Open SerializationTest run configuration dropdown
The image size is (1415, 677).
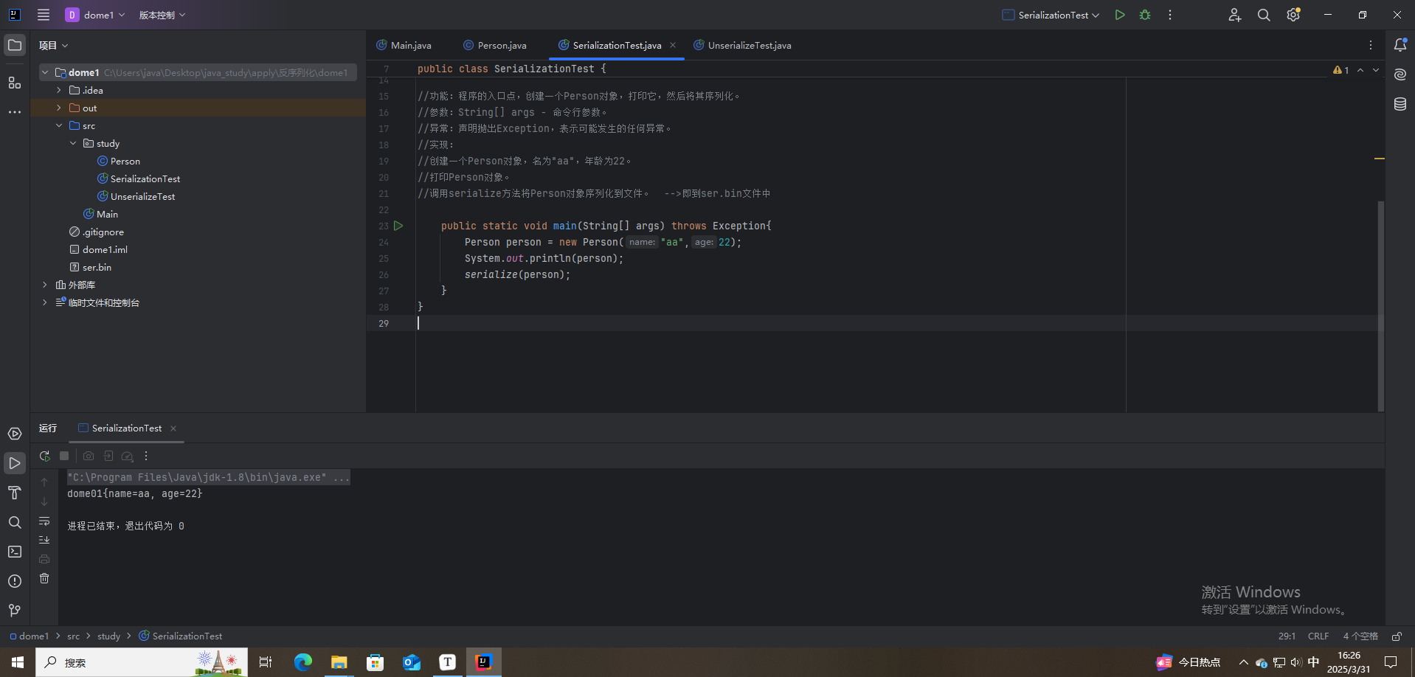click(x=1051, y=15)
